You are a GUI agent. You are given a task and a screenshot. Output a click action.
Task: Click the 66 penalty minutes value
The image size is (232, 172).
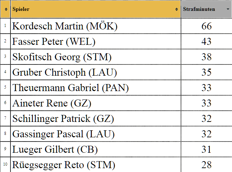[206, 26]
